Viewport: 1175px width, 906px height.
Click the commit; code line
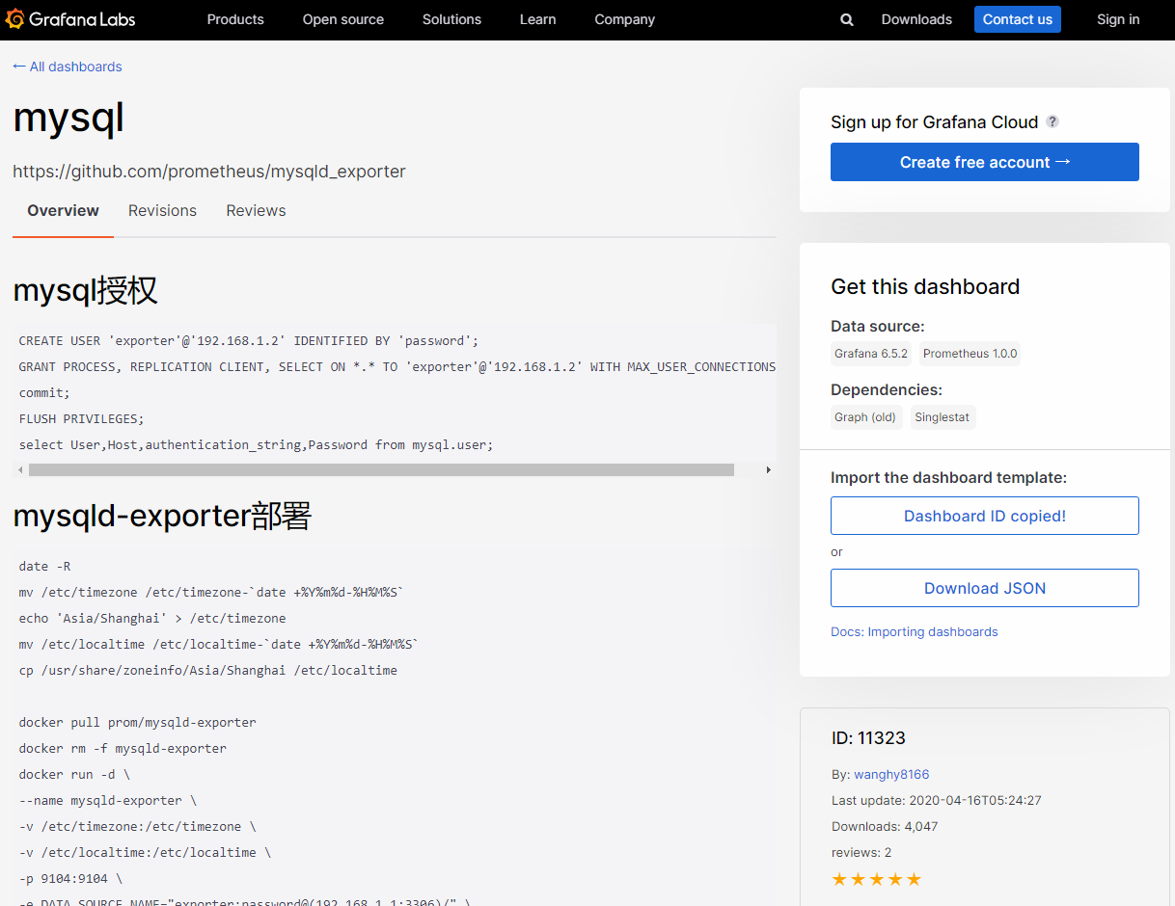pyautogui.click(x=44, y=392)
